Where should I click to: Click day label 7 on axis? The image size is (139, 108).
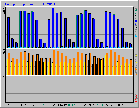tap(33, 105)
